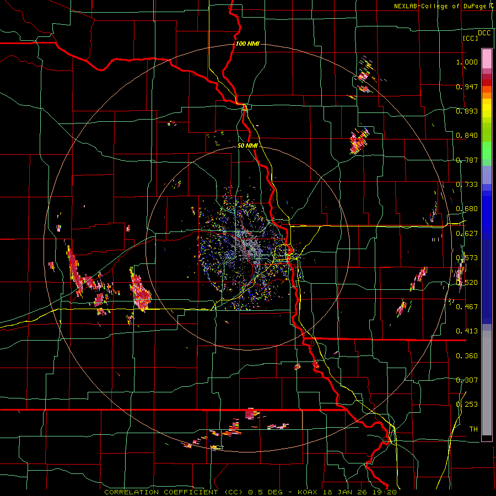Select the 0.360 legend value

(x=467, y=356)
